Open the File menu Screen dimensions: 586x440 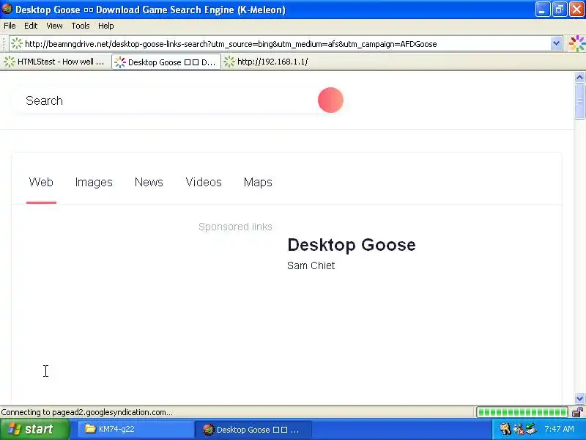[x=10, y=26]
